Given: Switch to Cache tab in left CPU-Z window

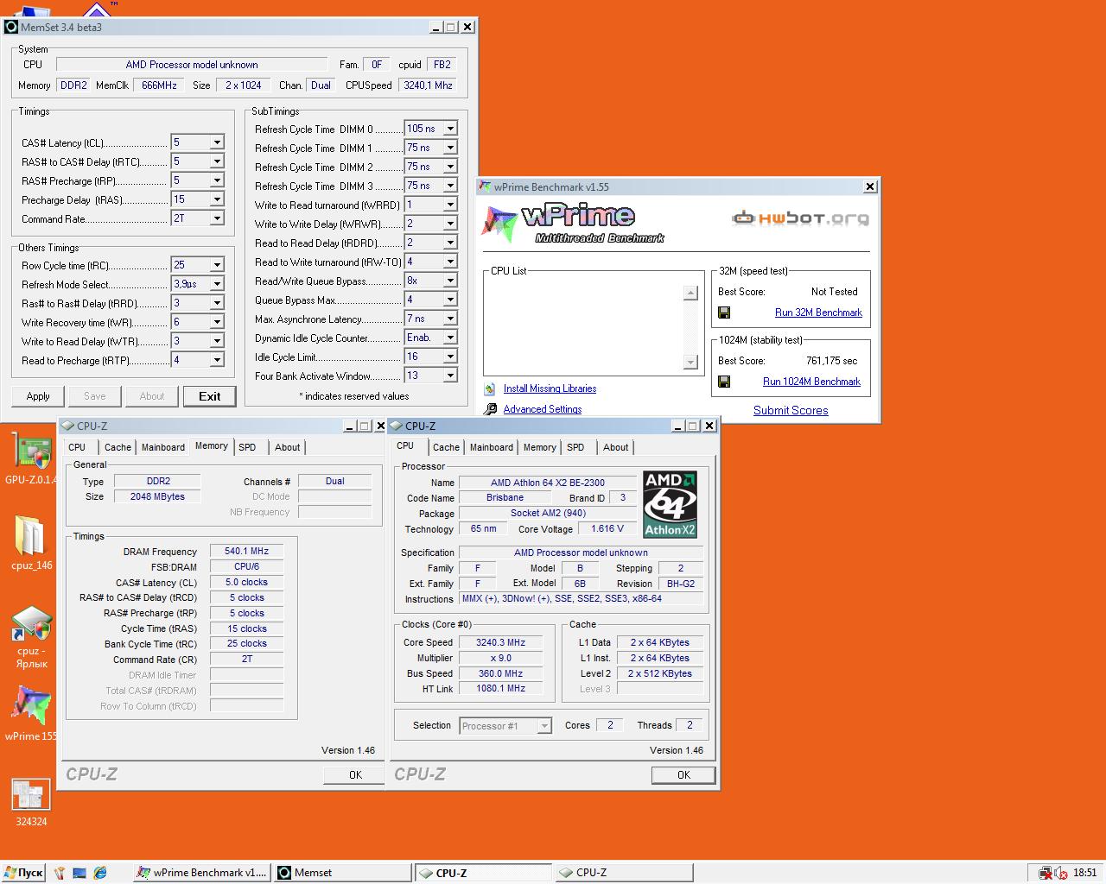Looking at the screenshot, I should [118, 447].
